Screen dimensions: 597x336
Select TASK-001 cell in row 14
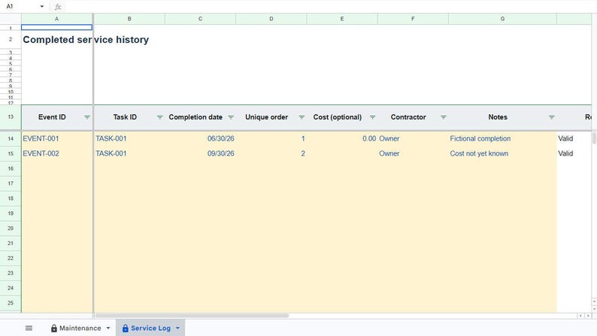pyautogui.click(x=129, y=138)
